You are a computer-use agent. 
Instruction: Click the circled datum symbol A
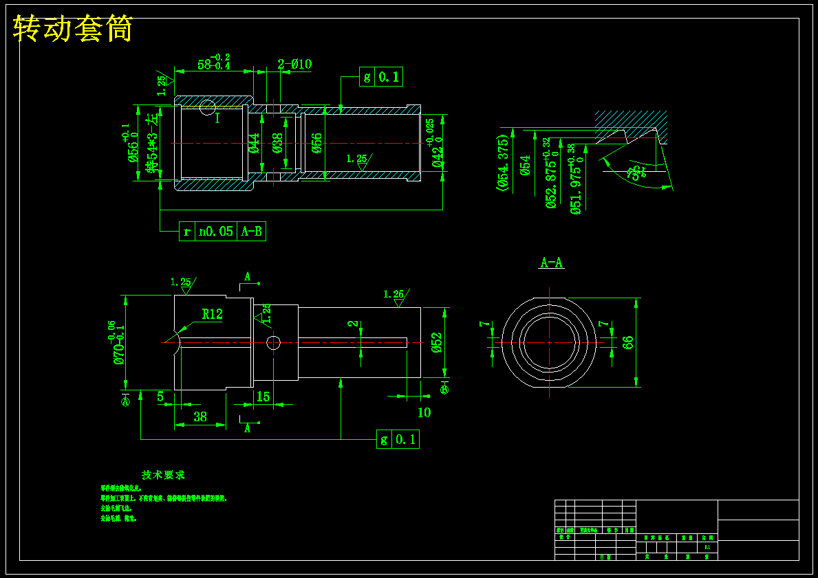pos(125,401)
